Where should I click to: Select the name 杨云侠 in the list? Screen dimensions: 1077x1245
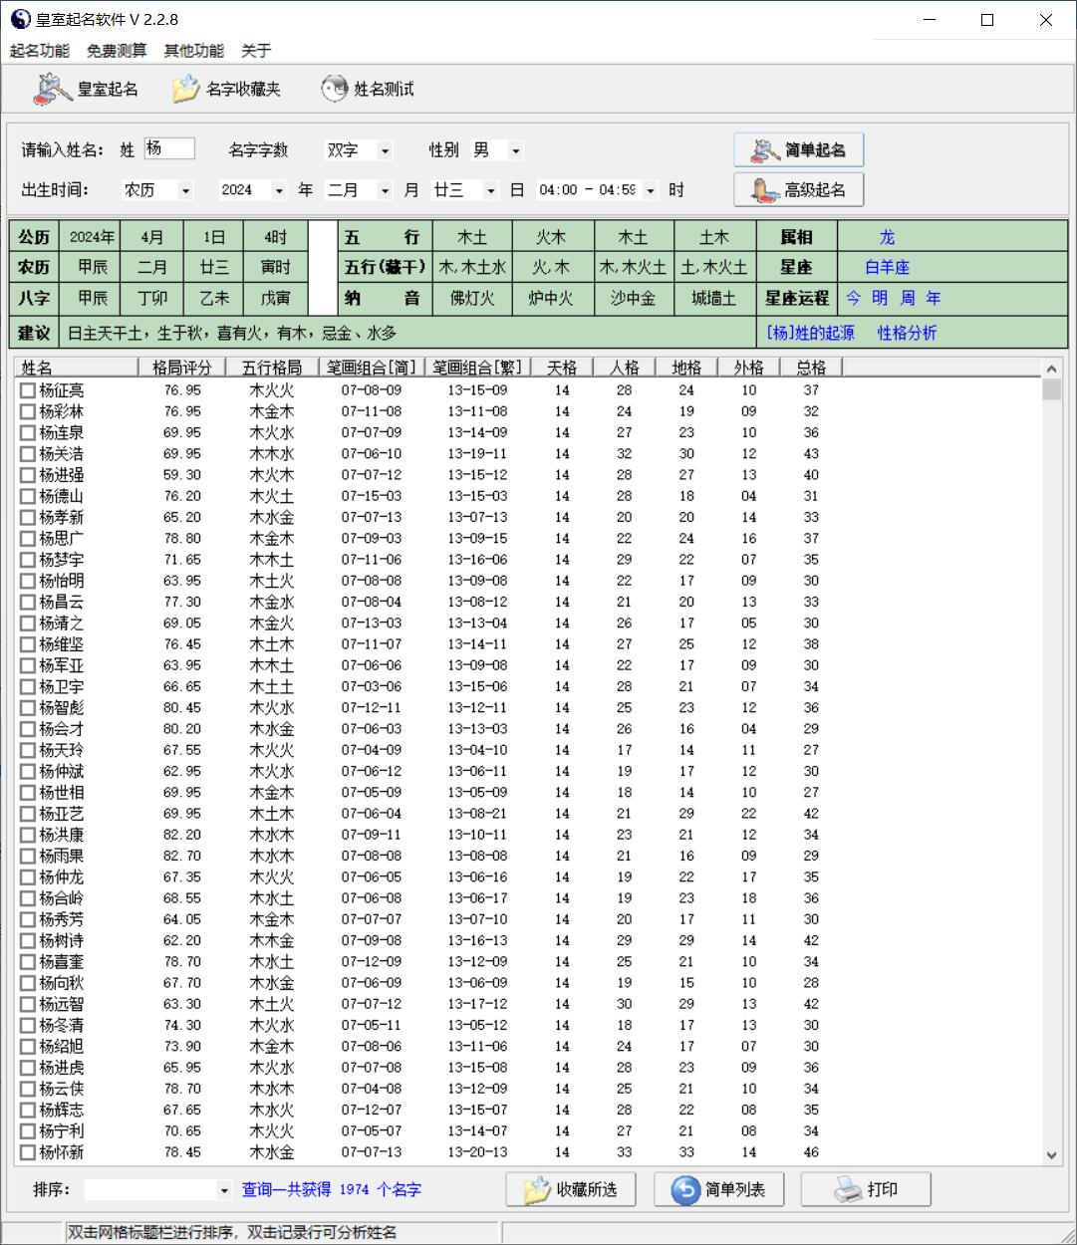pos(62,1089)
